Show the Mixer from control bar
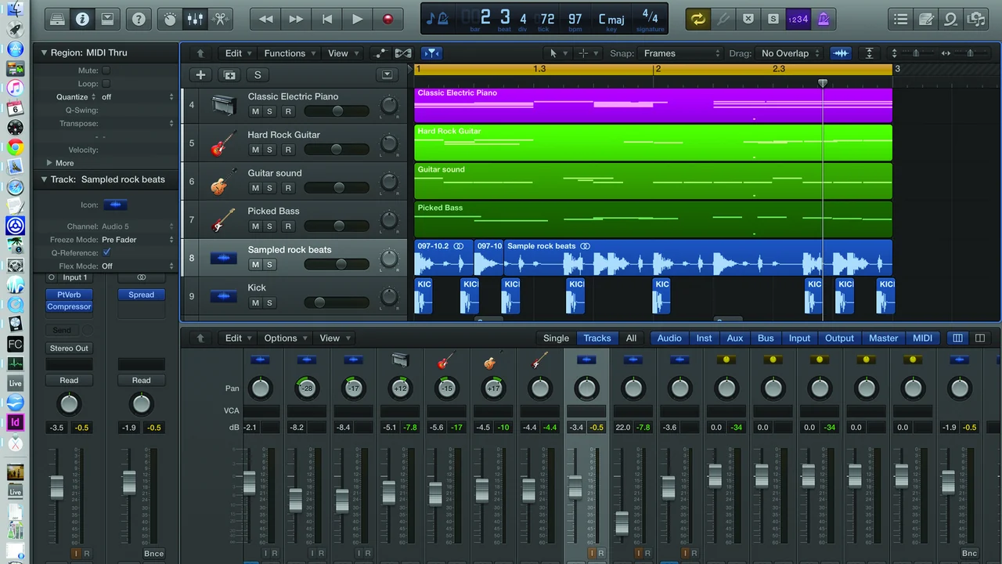 pyautogui.click(x=196, y=19)
